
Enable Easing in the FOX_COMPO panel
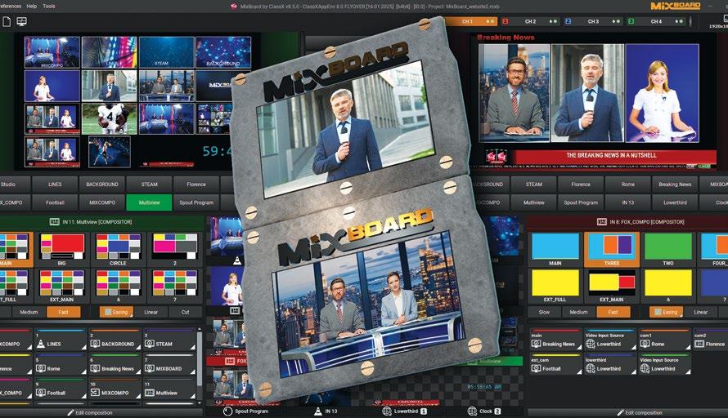[667, 313]
